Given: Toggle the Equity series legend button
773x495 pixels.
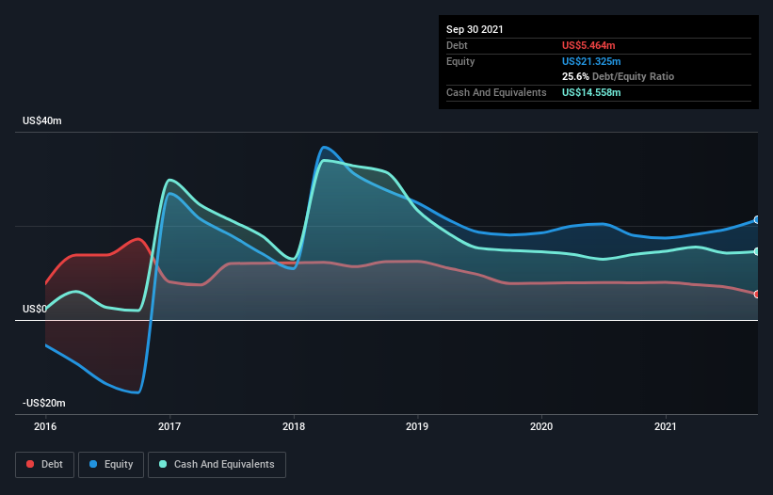Looking at the screenshot, I should tap(111, 465).
